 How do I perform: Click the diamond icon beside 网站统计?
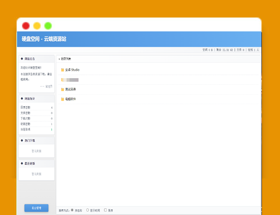pos(22,98)
